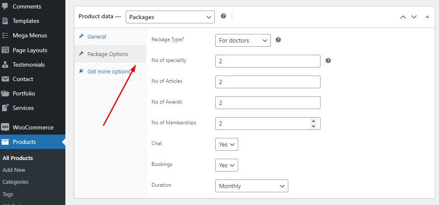The image size is (439, 205).
Task: Open the Chat Yes dropdown
Action: pyautogui.click(x=226, y=144)
